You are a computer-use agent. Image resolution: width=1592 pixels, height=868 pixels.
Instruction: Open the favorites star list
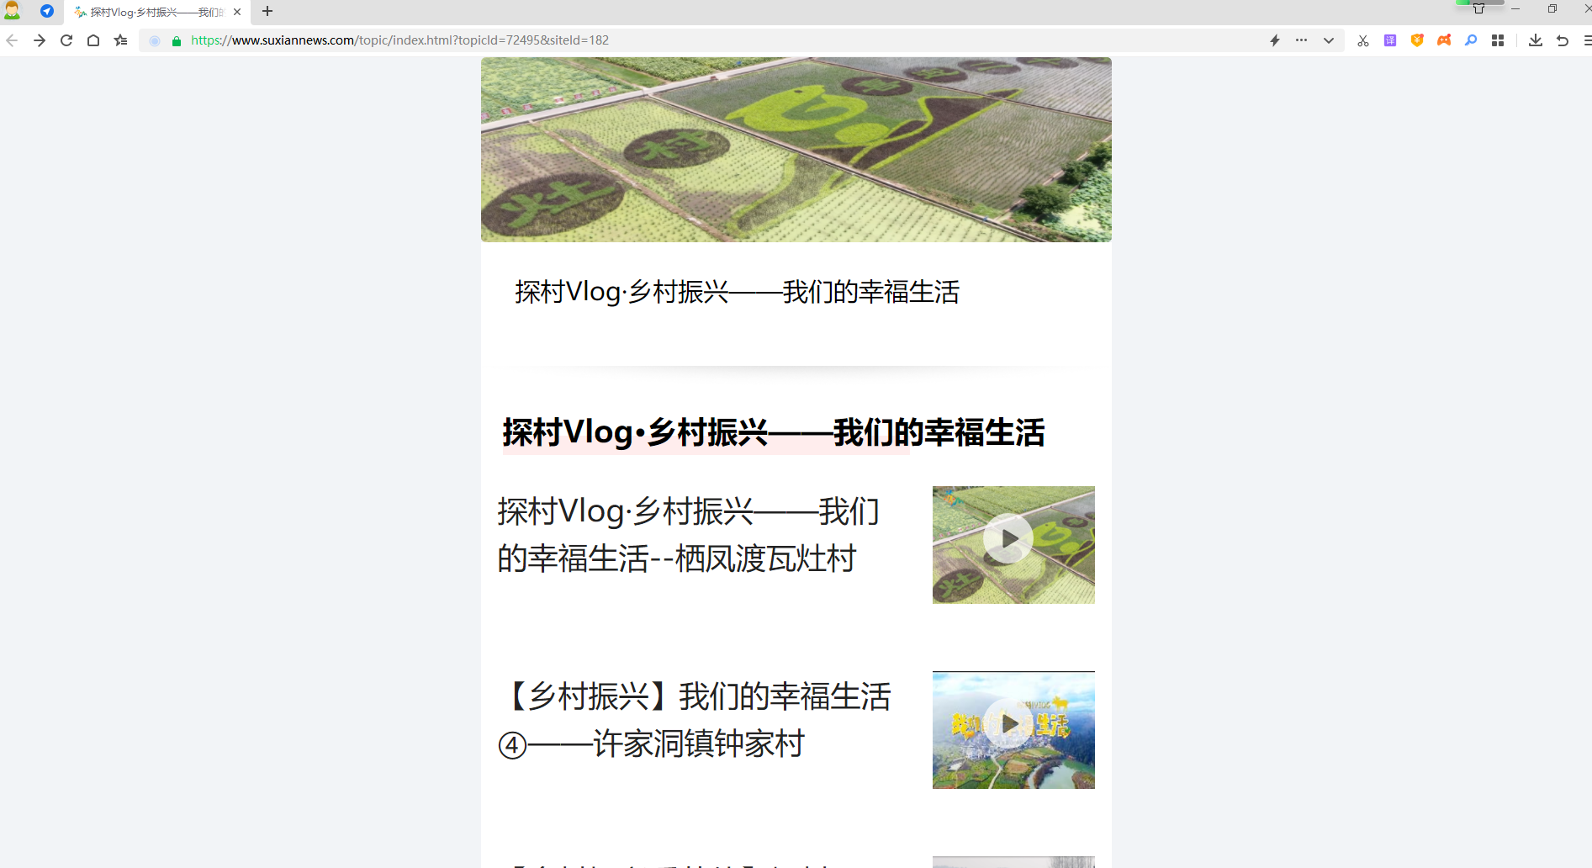point(121,40)
